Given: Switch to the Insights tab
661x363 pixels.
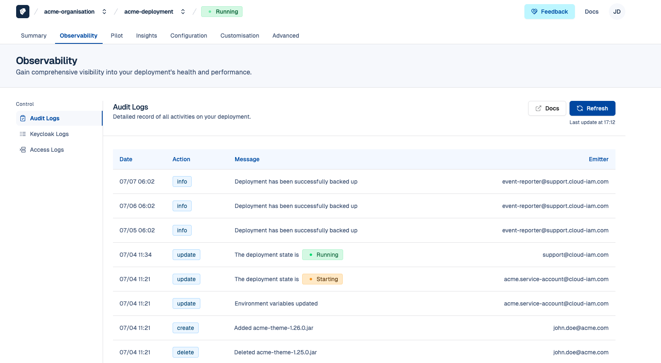Looking at the screenshot, I should (x=147, y=36).
